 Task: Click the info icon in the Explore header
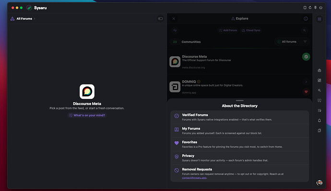(x=306, y=19)
